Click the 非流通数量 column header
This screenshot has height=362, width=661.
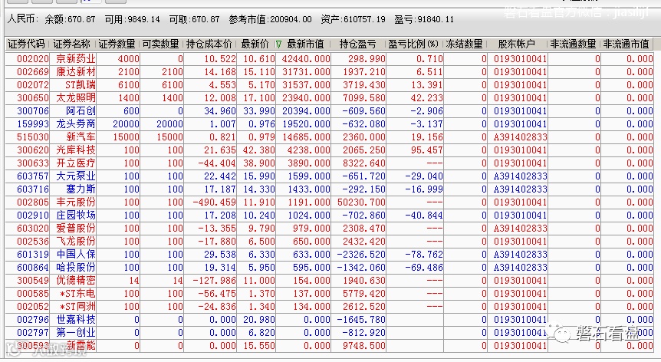click(574, 44)
